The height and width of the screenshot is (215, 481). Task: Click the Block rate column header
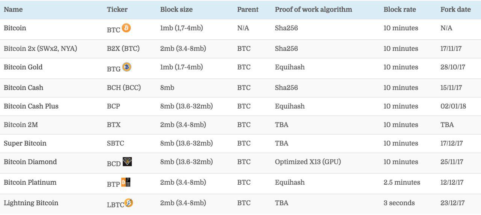coord(399,10)
